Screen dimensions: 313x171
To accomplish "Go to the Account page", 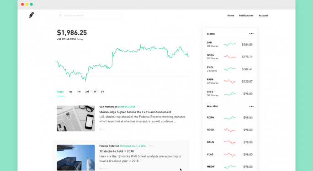I will pos(263,16).
